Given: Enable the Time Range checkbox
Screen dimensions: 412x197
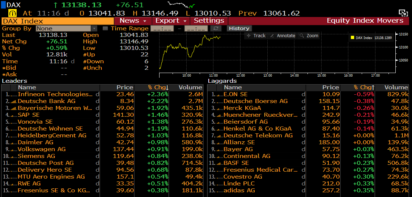Looking at the screenshot, I should (105, 28).
